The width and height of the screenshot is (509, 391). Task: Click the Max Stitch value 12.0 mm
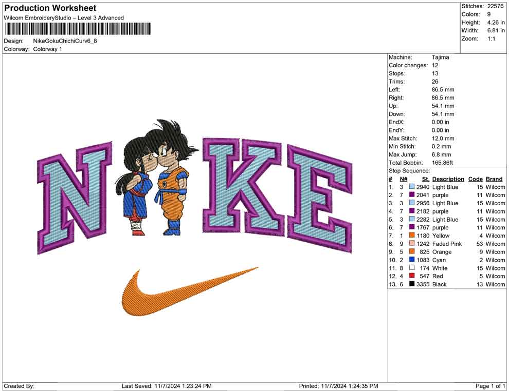pyautogui.click(x=443, y=138)
